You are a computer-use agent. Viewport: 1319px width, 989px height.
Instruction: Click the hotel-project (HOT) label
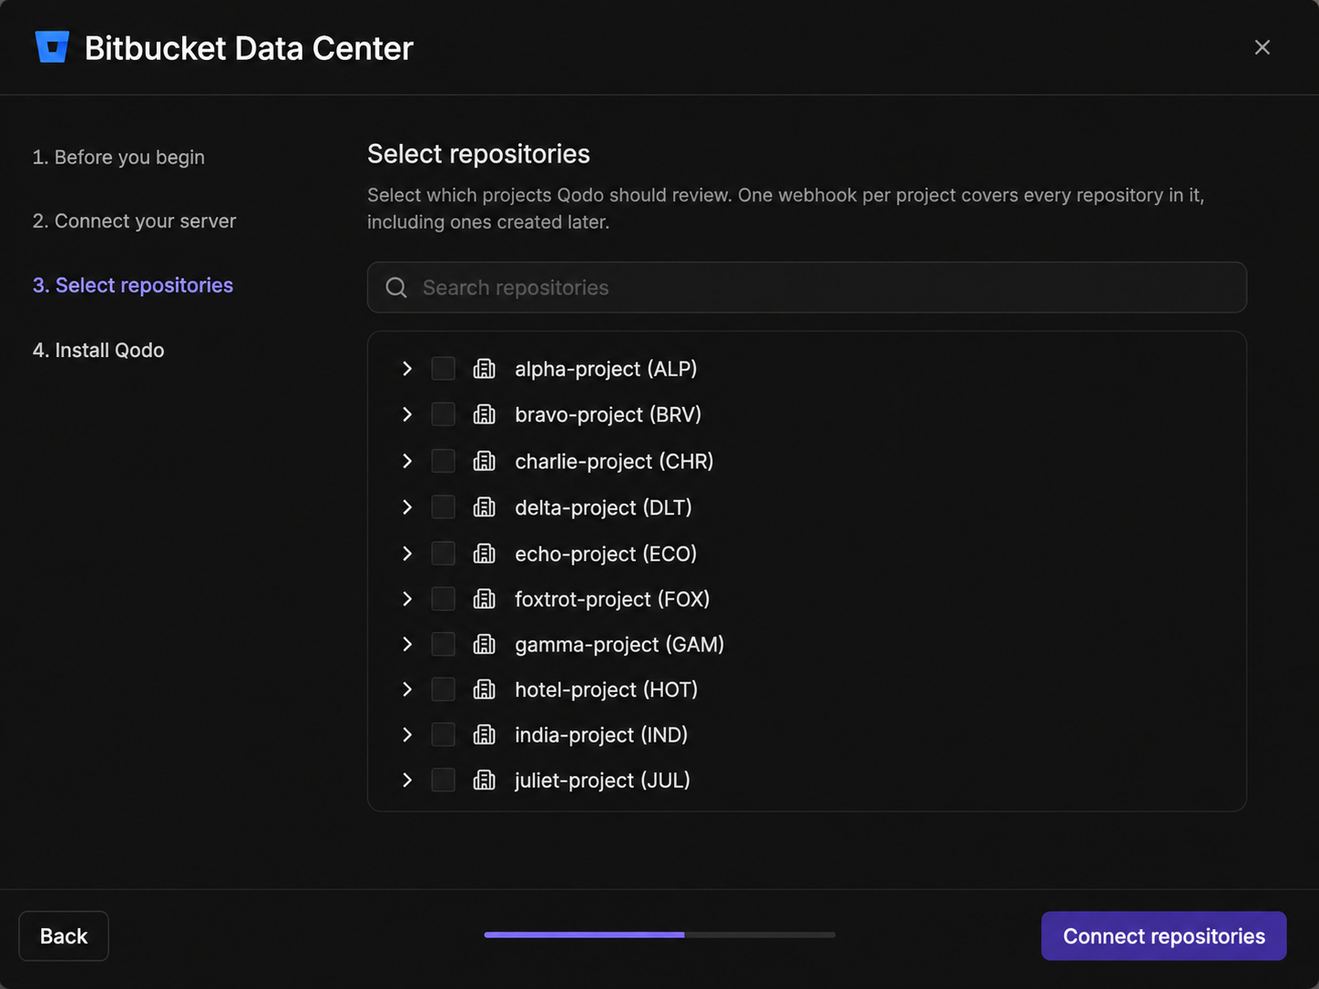click(x=607, y=689)
